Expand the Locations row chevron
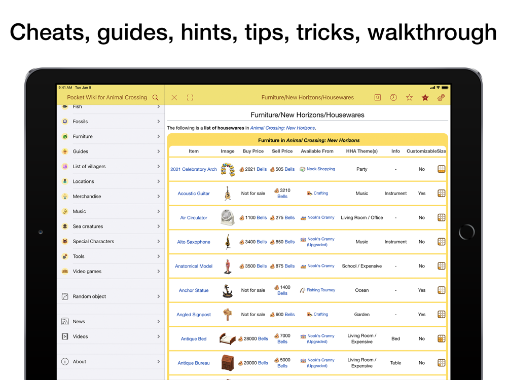 158,181
